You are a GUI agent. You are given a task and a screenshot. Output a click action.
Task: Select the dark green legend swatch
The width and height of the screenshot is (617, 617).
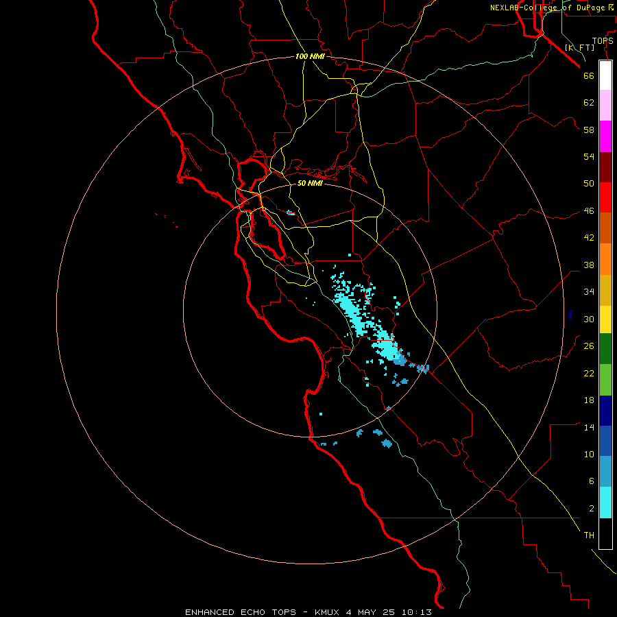tap(605, 349)
